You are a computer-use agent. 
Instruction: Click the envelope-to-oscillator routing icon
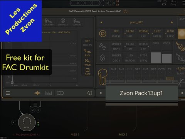180,58
